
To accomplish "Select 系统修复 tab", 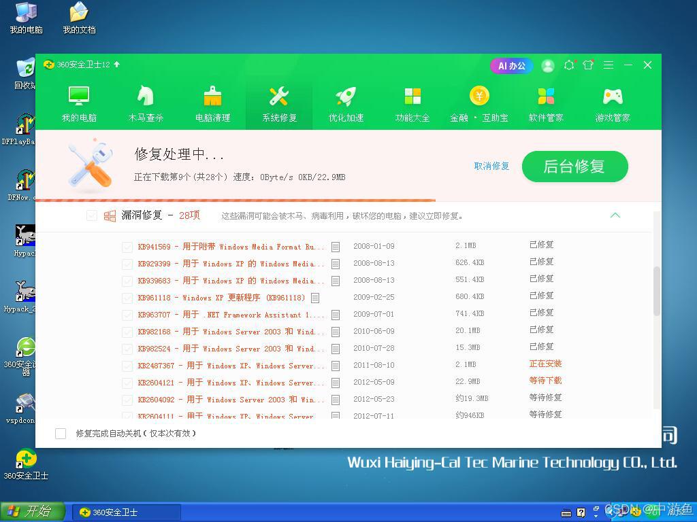I will [x=279, y=104].
